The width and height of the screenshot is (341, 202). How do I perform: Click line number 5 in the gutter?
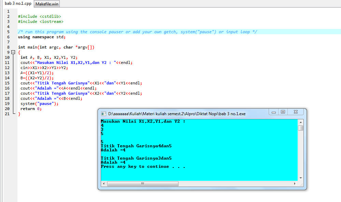(8, 32)
